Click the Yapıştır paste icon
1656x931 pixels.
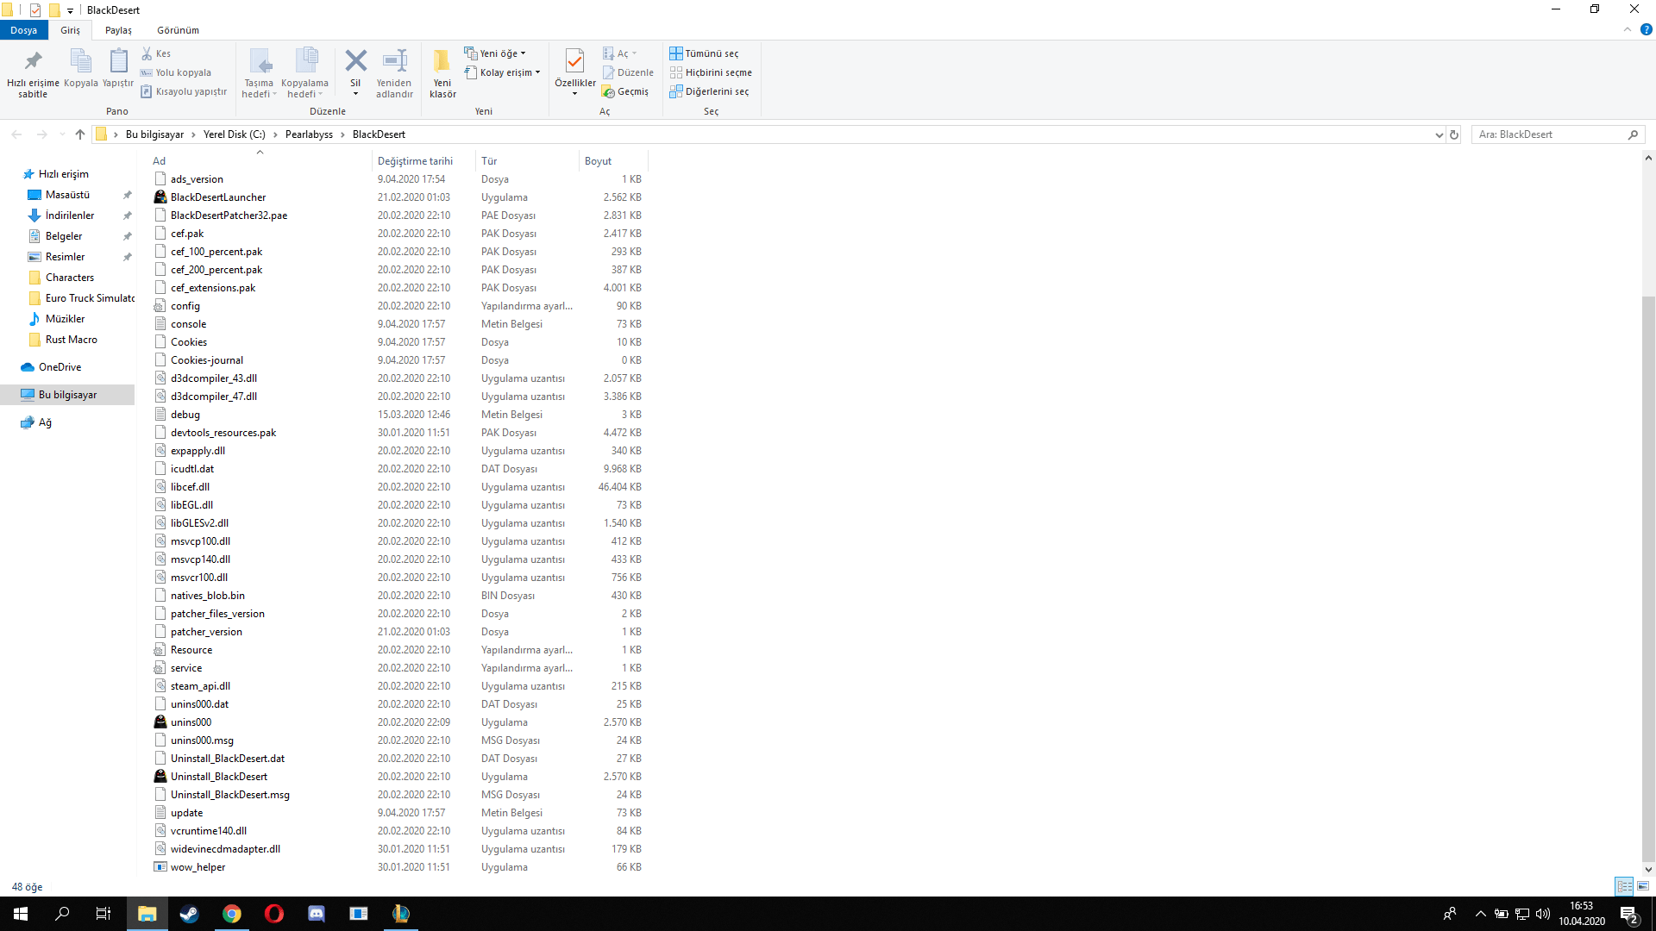(118, 69)
